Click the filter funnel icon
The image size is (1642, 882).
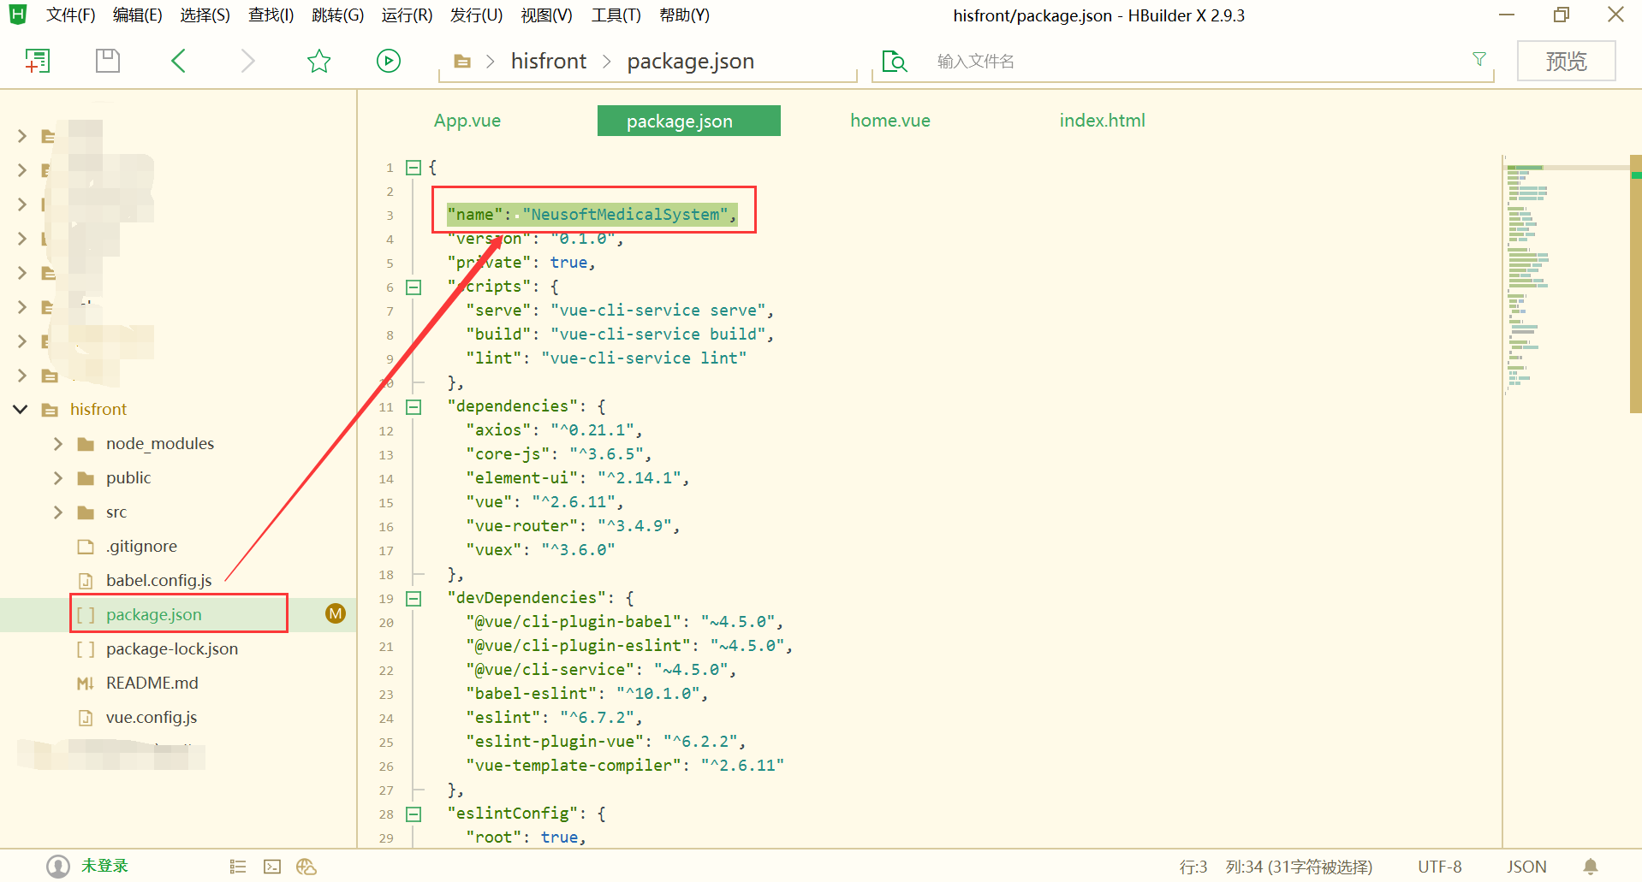[1478, 59]
